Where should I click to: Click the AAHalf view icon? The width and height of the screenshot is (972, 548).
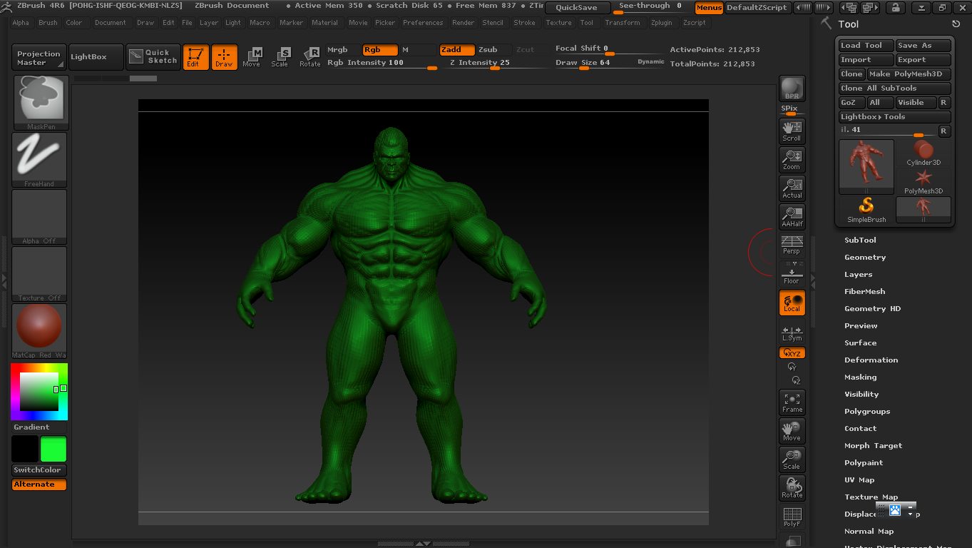pyautogui.click(x=792, y=216)
